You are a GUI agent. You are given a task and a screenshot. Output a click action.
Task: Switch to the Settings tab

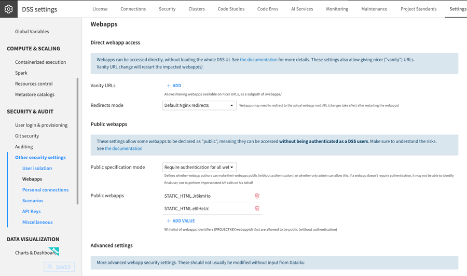458,9
